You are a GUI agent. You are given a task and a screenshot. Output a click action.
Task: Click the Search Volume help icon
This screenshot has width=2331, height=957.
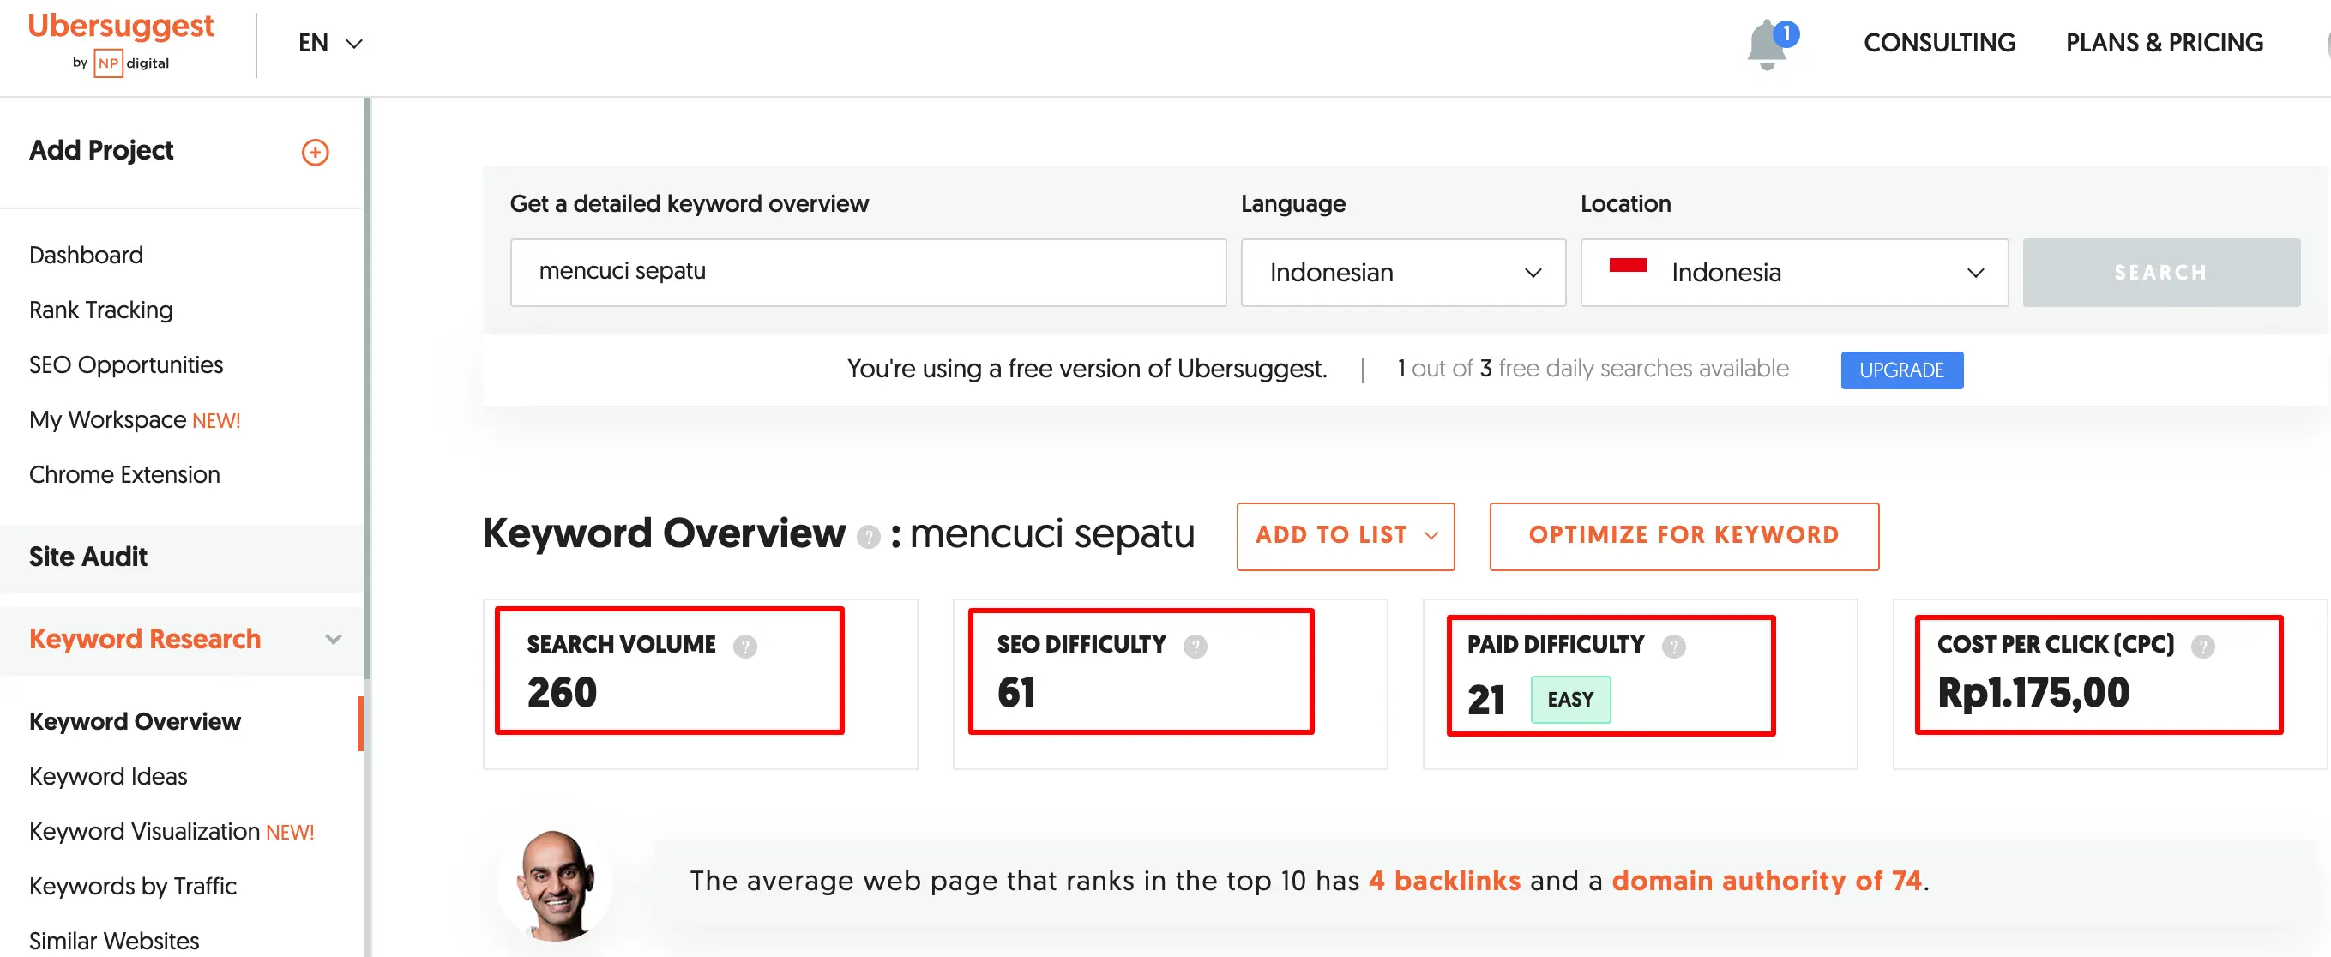point(744,646)
